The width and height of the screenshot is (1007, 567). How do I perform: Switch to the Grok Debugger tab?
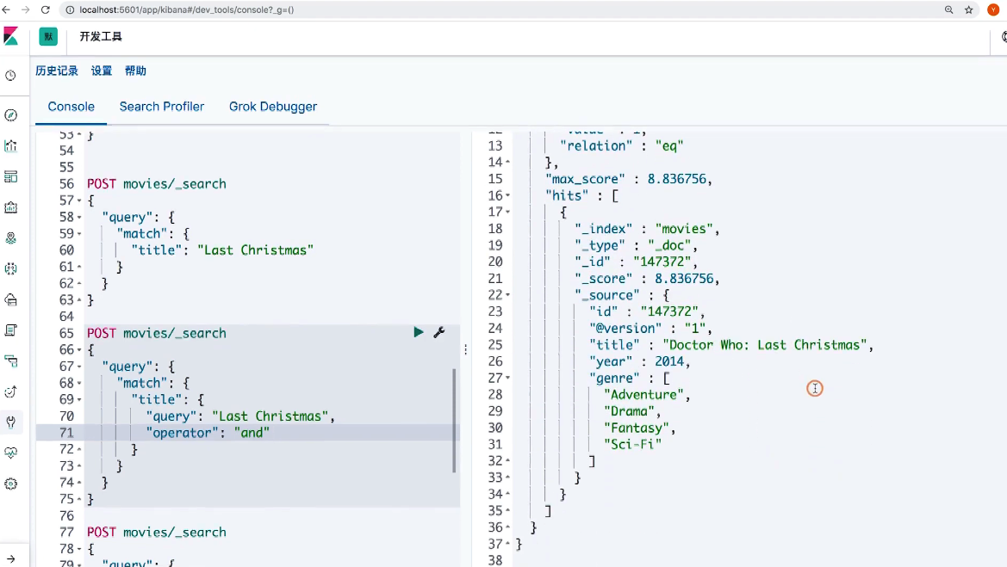(x=273, y=107)
